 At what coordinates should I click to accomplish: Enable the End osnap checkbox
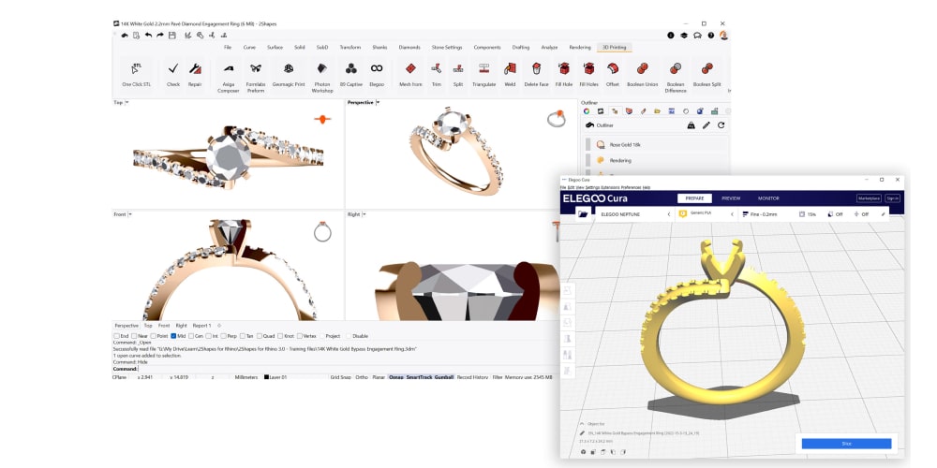[x=115, y=335]
